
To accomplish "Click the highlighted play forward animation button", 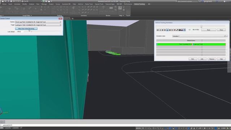I will tap(167, 30).
